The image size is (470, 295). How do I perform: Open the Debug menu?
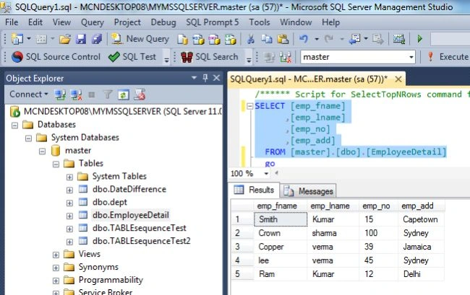pyautogui.click(x=163, y=22)
